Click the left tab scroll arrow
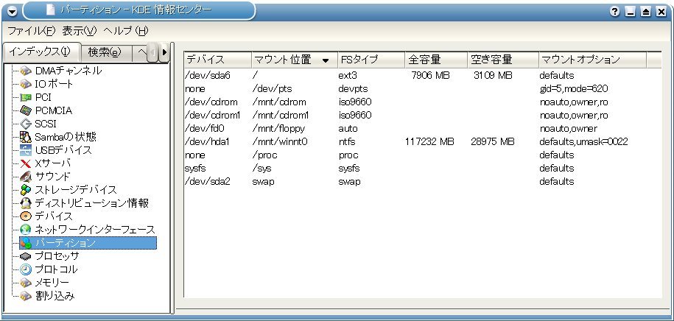 153,52
